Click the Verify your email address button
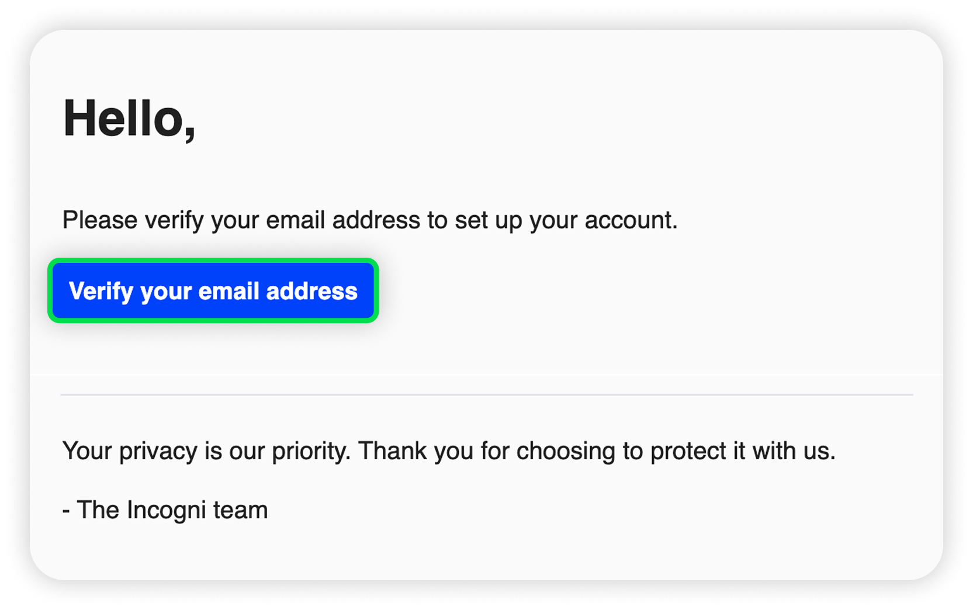The image size is (973, 610). [x=213, y=290]
